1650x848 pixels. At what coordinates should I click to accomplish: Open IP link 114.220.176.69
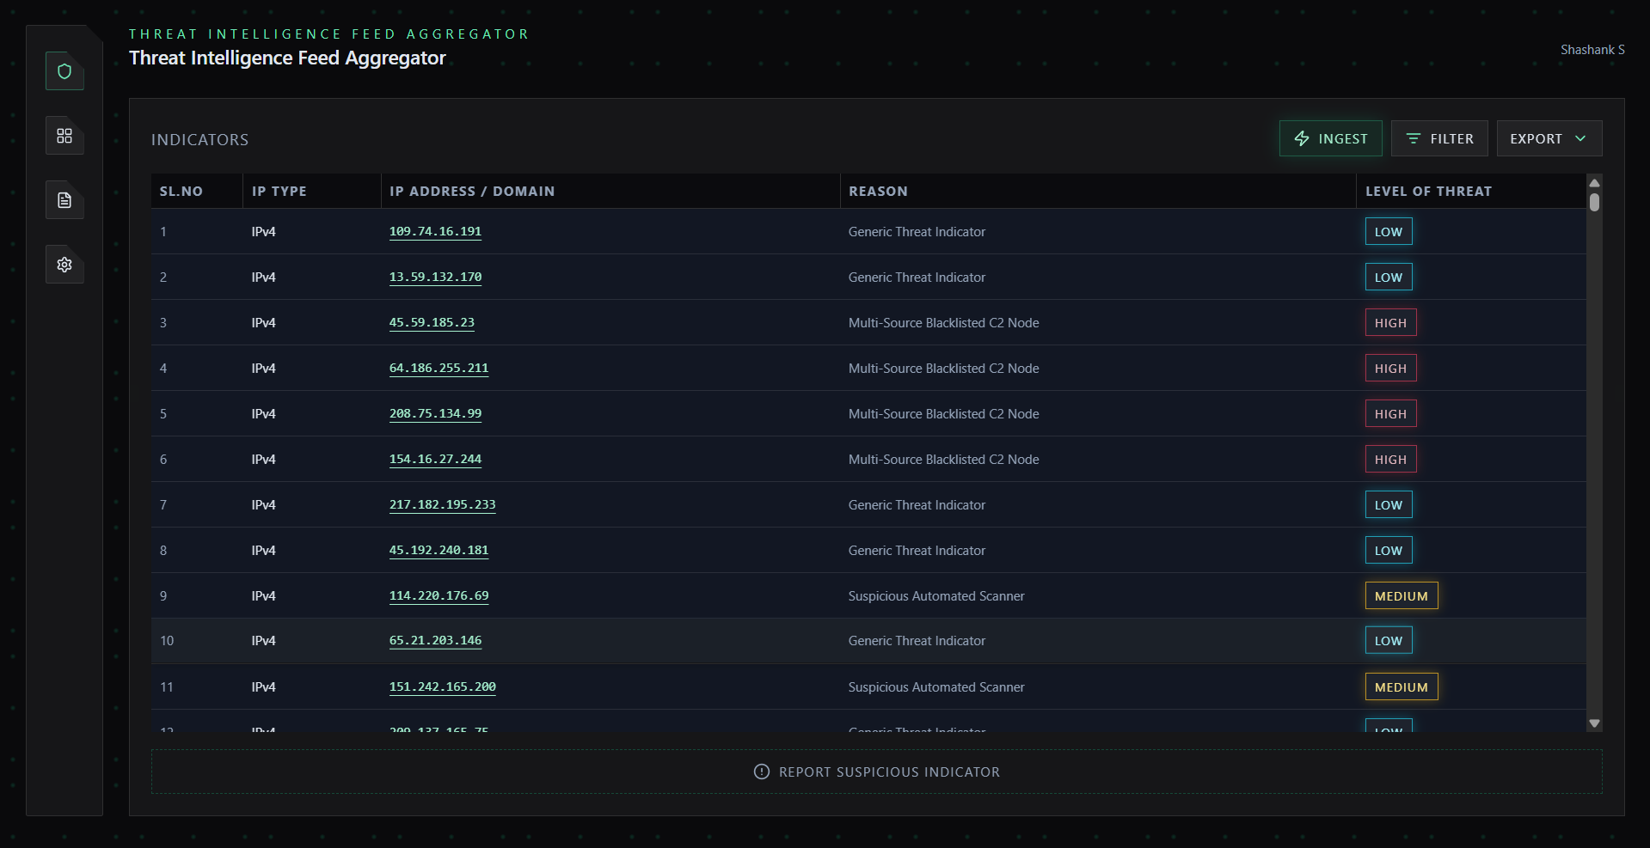coord(439,595)
